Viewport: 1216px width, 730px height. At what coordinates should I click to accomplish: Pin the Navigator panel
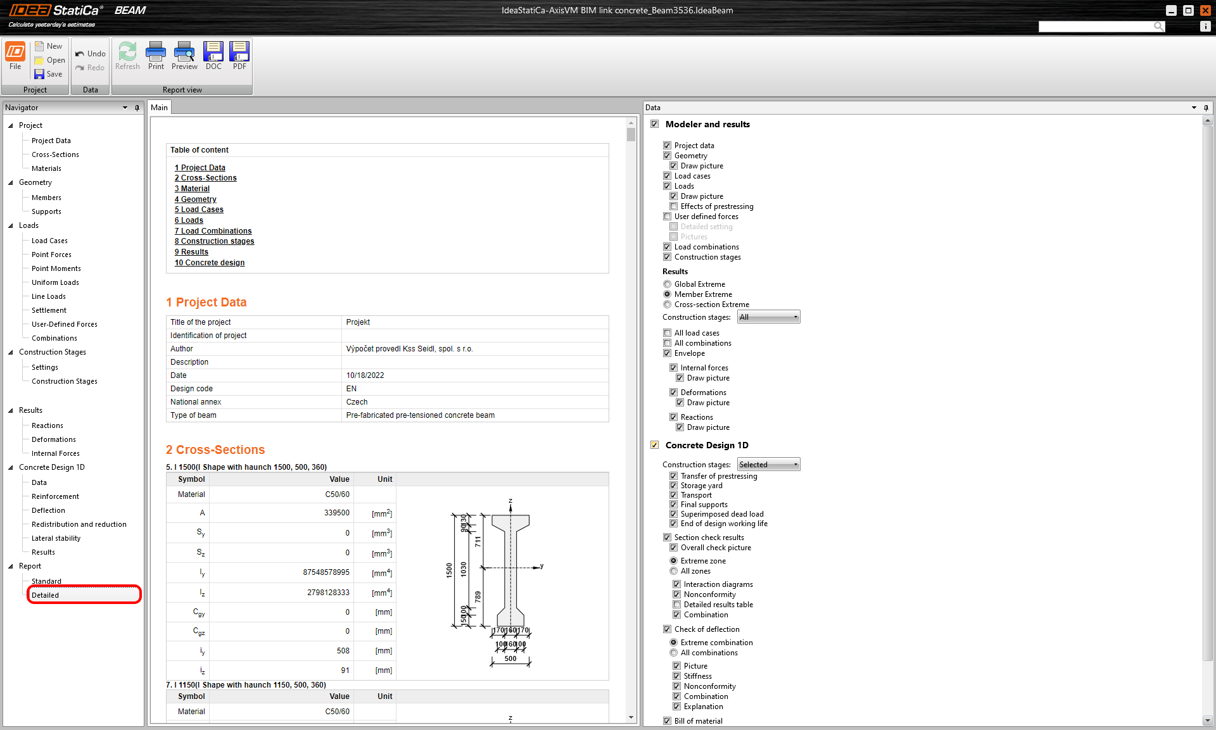[137, 108]
